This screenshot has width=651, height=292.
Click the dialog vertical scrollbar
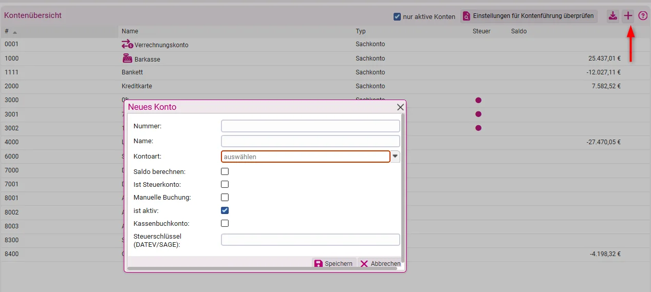[x=403, y=187]
